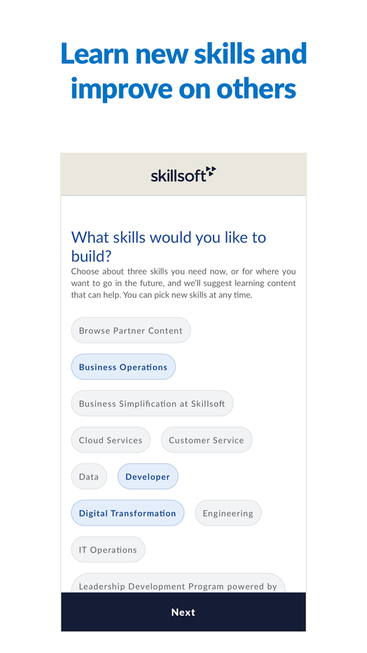The image size is (367, 653).
Task: Choose the Leadership Development Program chip
Action: point(178,585)
